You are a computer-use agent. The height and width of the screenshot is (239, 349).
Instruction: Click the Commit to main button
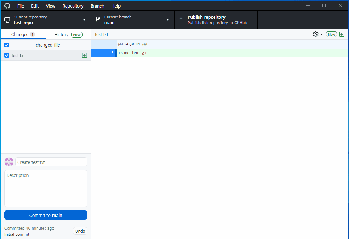46,215
